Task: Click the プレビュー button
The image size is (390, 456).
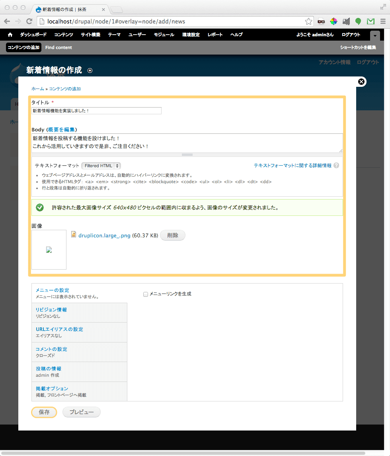Action: coord(82,412)
